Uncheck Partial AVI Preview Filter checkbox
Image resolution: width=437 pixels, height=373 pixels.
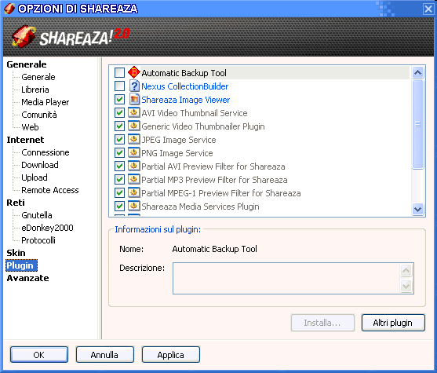pyautogui.click(x=119, y=166)
